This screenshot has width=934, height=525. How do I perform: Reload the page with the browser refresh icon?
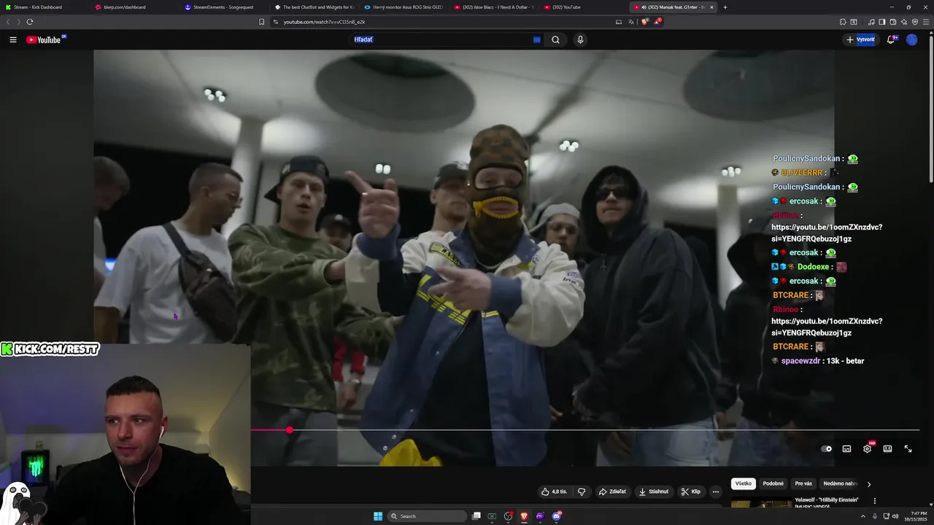pos(29,22)
